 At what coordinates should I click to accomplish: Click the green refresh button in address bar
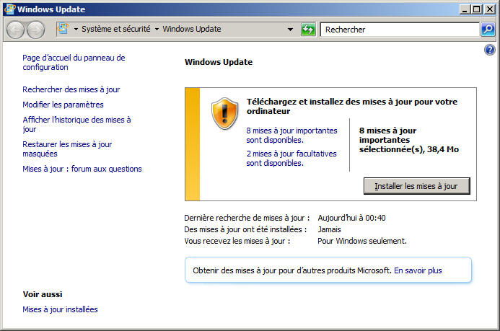click(x=308, y=30)
